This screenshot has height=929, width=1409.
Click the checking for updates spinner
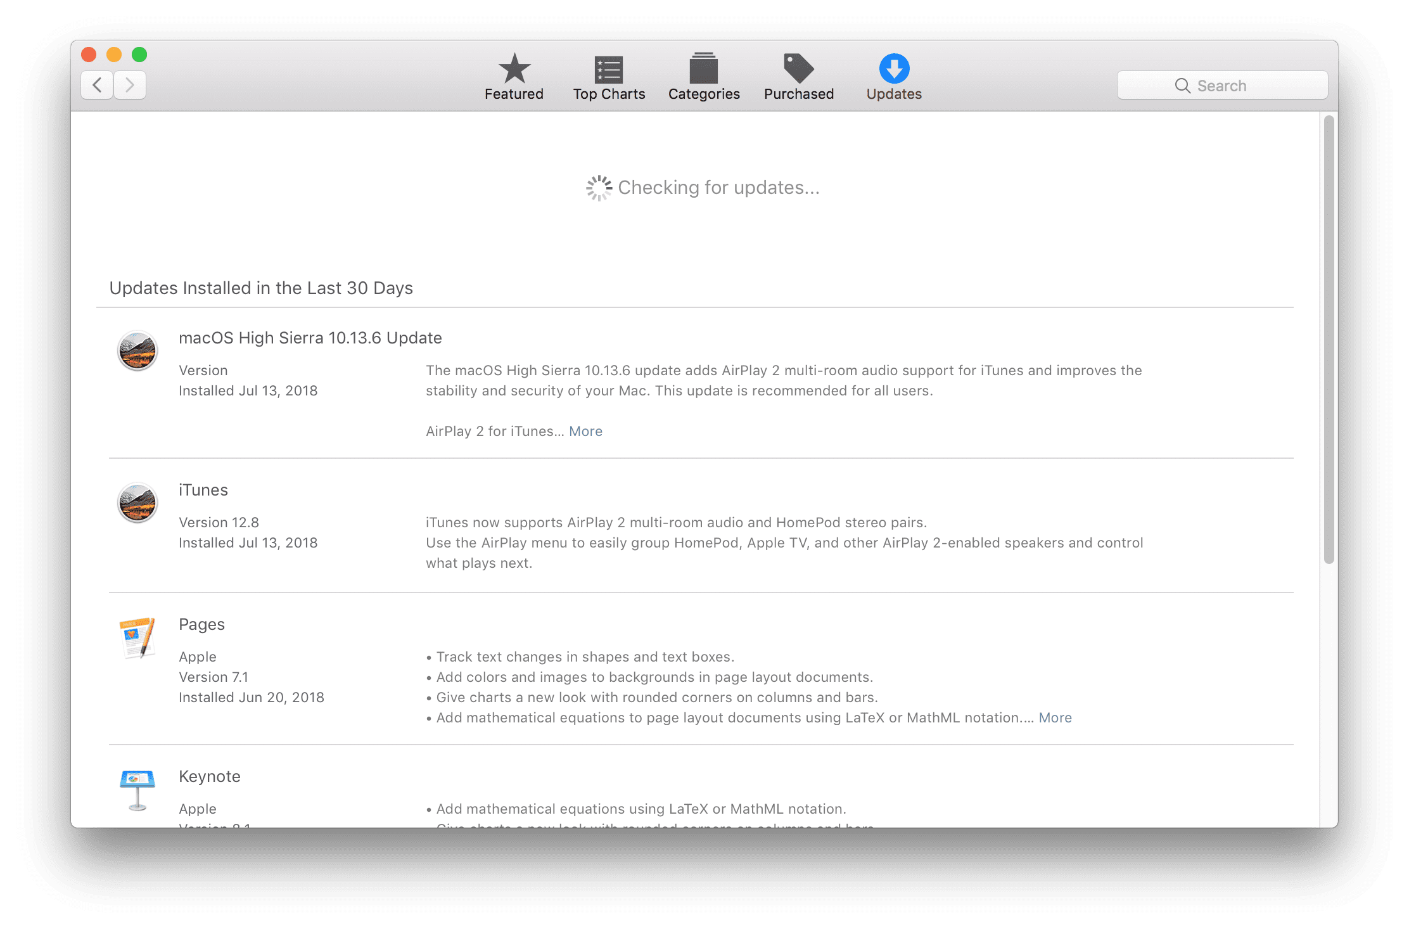coord(599,188)
